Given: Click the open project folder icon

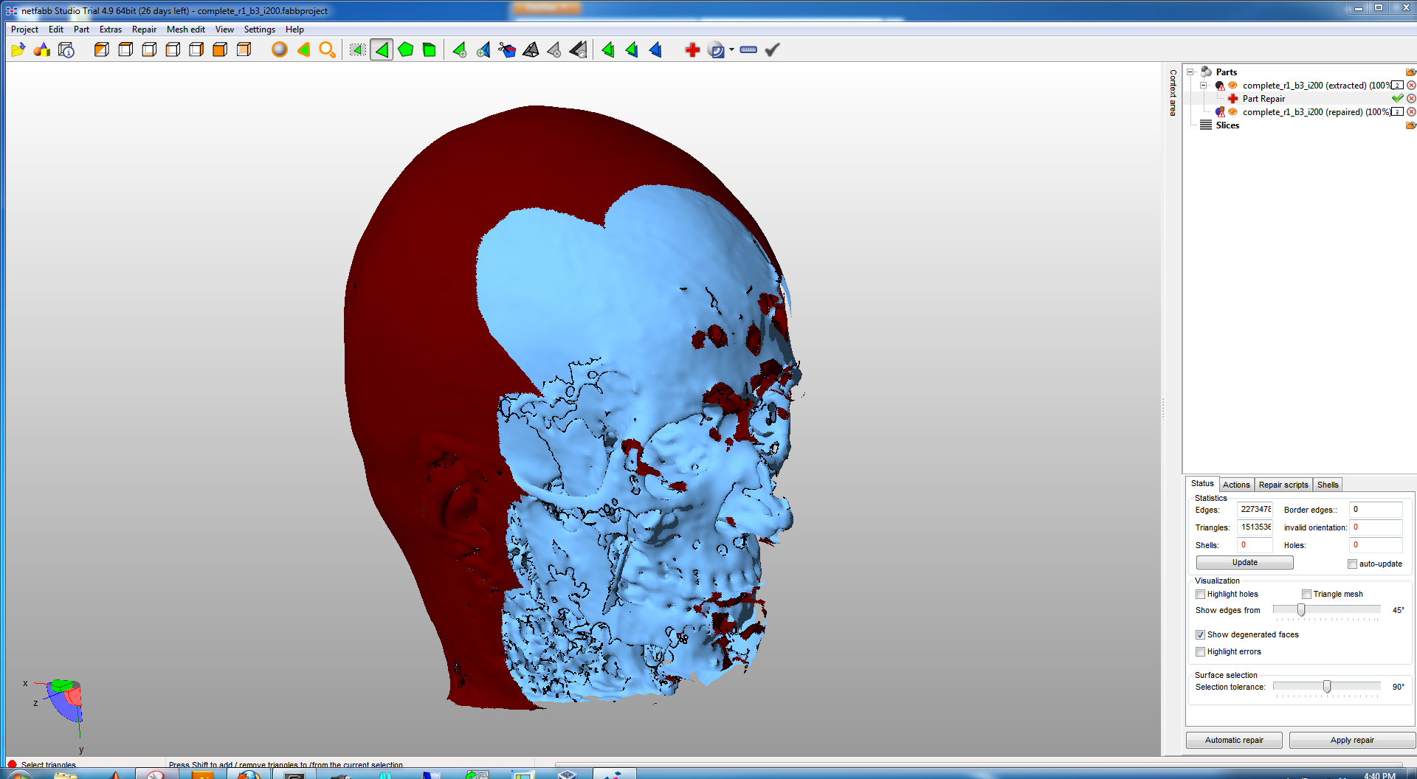Looking at the screenshot, I should (18, 50).
